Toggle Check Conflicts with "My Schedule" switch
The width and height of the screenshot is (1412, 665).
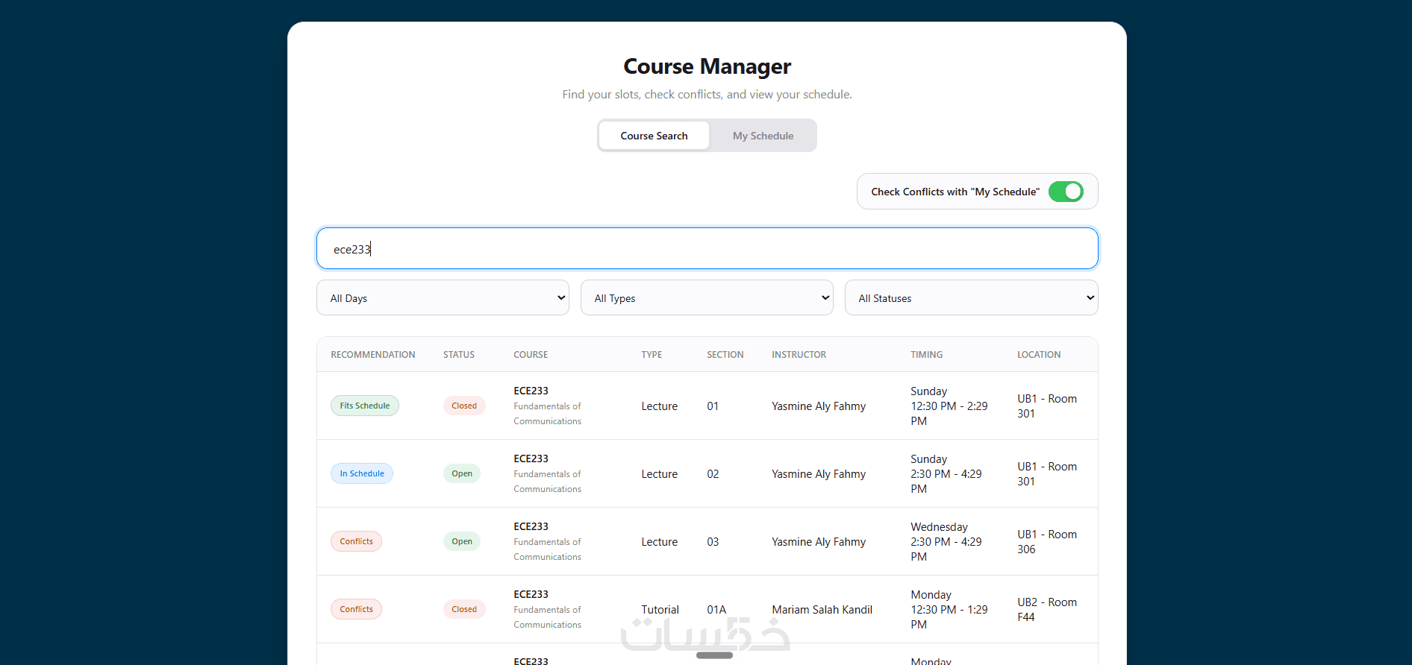1066,192
